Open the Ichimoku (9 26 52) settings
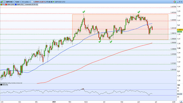 pyautogui.click(x=31, y=5)
